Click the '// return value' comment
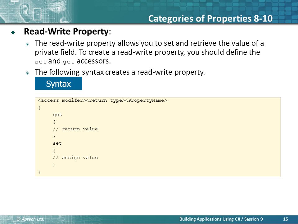The width and height of the screenshot is (298, 224). pos(75,129)
